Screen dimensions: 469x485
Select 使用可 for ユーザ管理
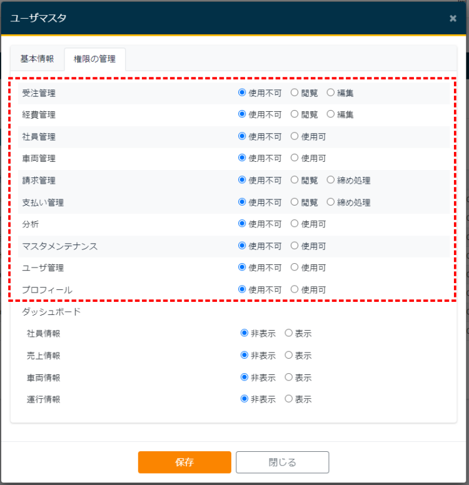click(x=295, y=267)
